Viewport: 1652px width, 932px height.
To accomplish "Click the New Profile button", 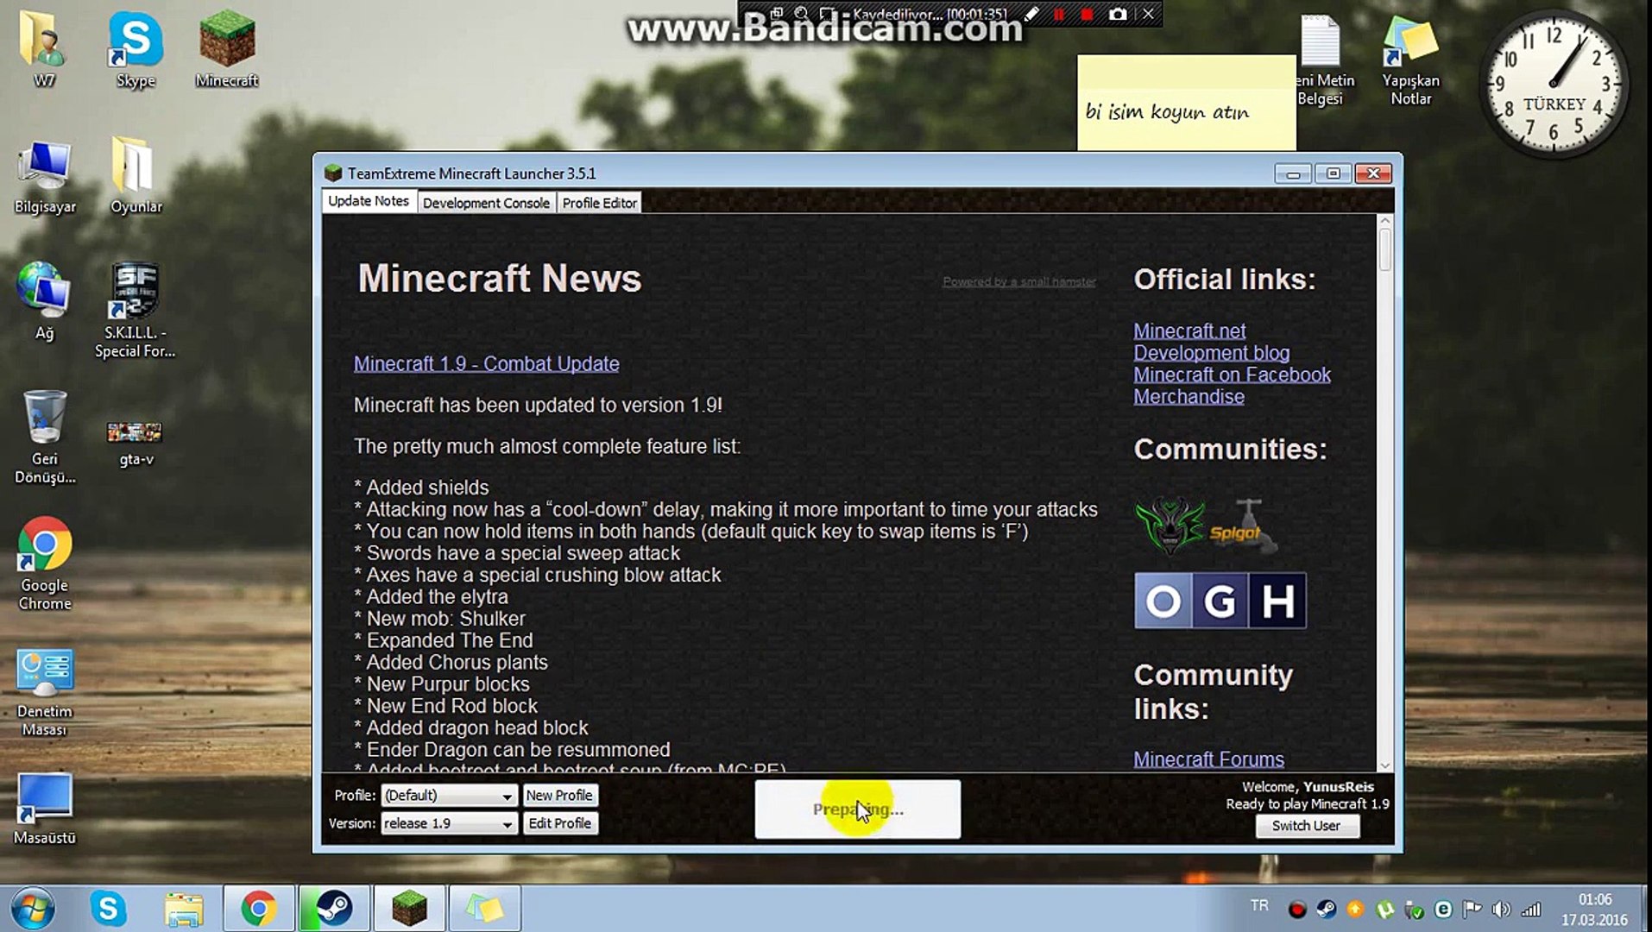I will click(x=559, y=796).
